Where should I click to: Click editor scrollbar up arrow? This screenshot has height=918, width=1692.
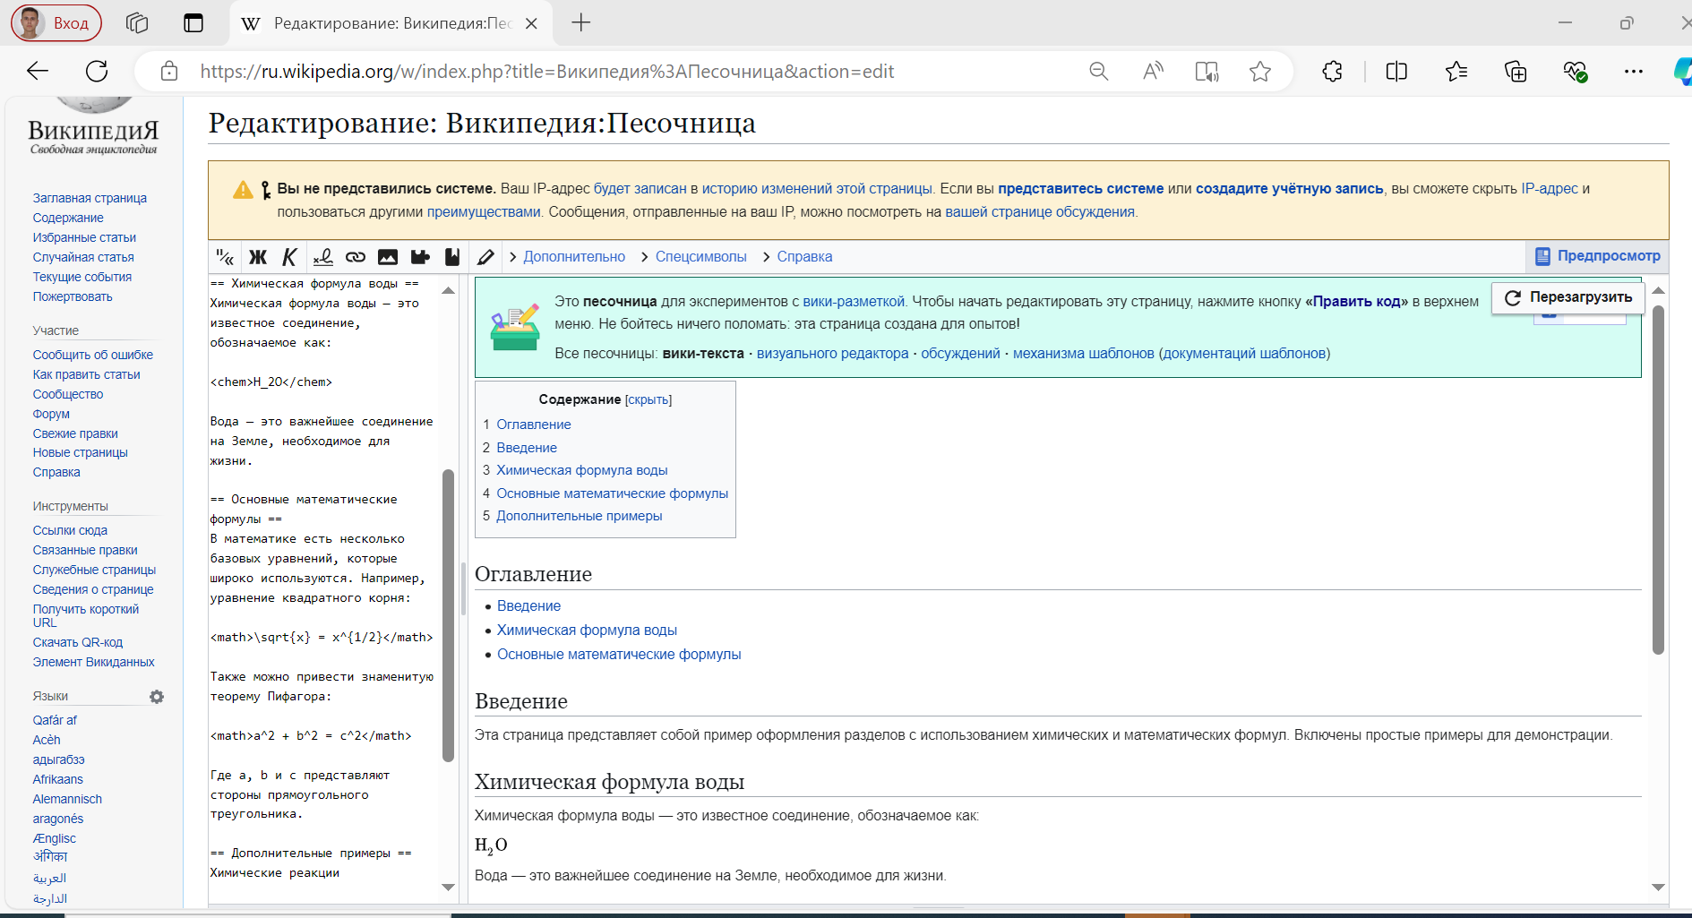pos(448,290)
